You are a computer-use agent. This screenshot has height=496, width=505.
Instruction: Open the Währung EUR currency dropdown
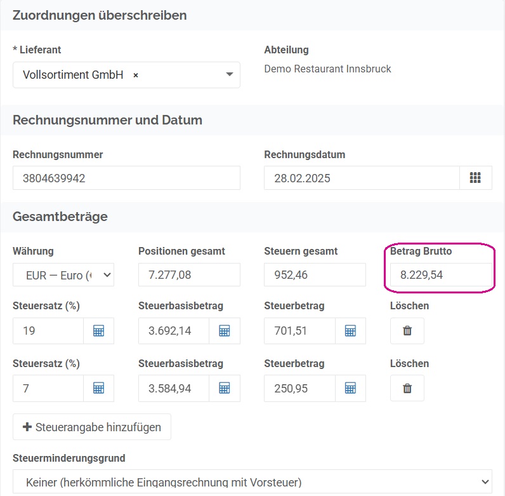(63, 275)
